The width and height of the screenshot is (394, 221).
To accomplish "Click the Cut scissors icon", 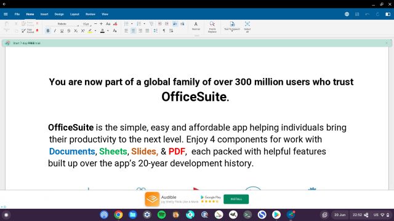I will [16, 23].
